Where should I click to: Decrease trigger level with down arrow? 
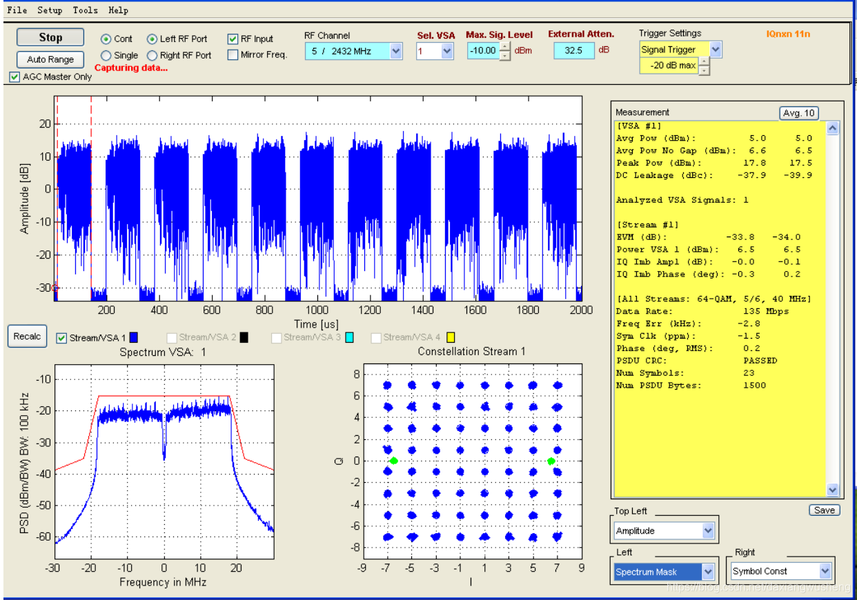point(704,70)
